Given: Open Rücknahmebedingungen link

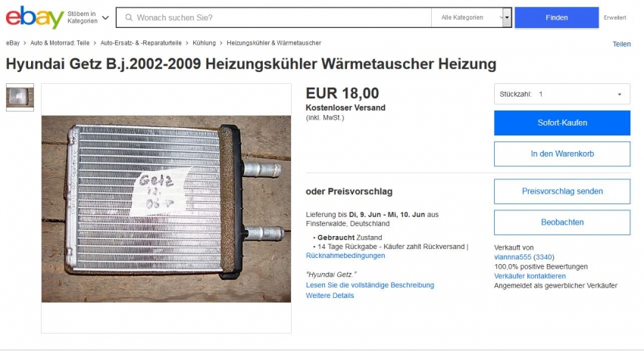Looking at the screenshot, I should 345,256.
